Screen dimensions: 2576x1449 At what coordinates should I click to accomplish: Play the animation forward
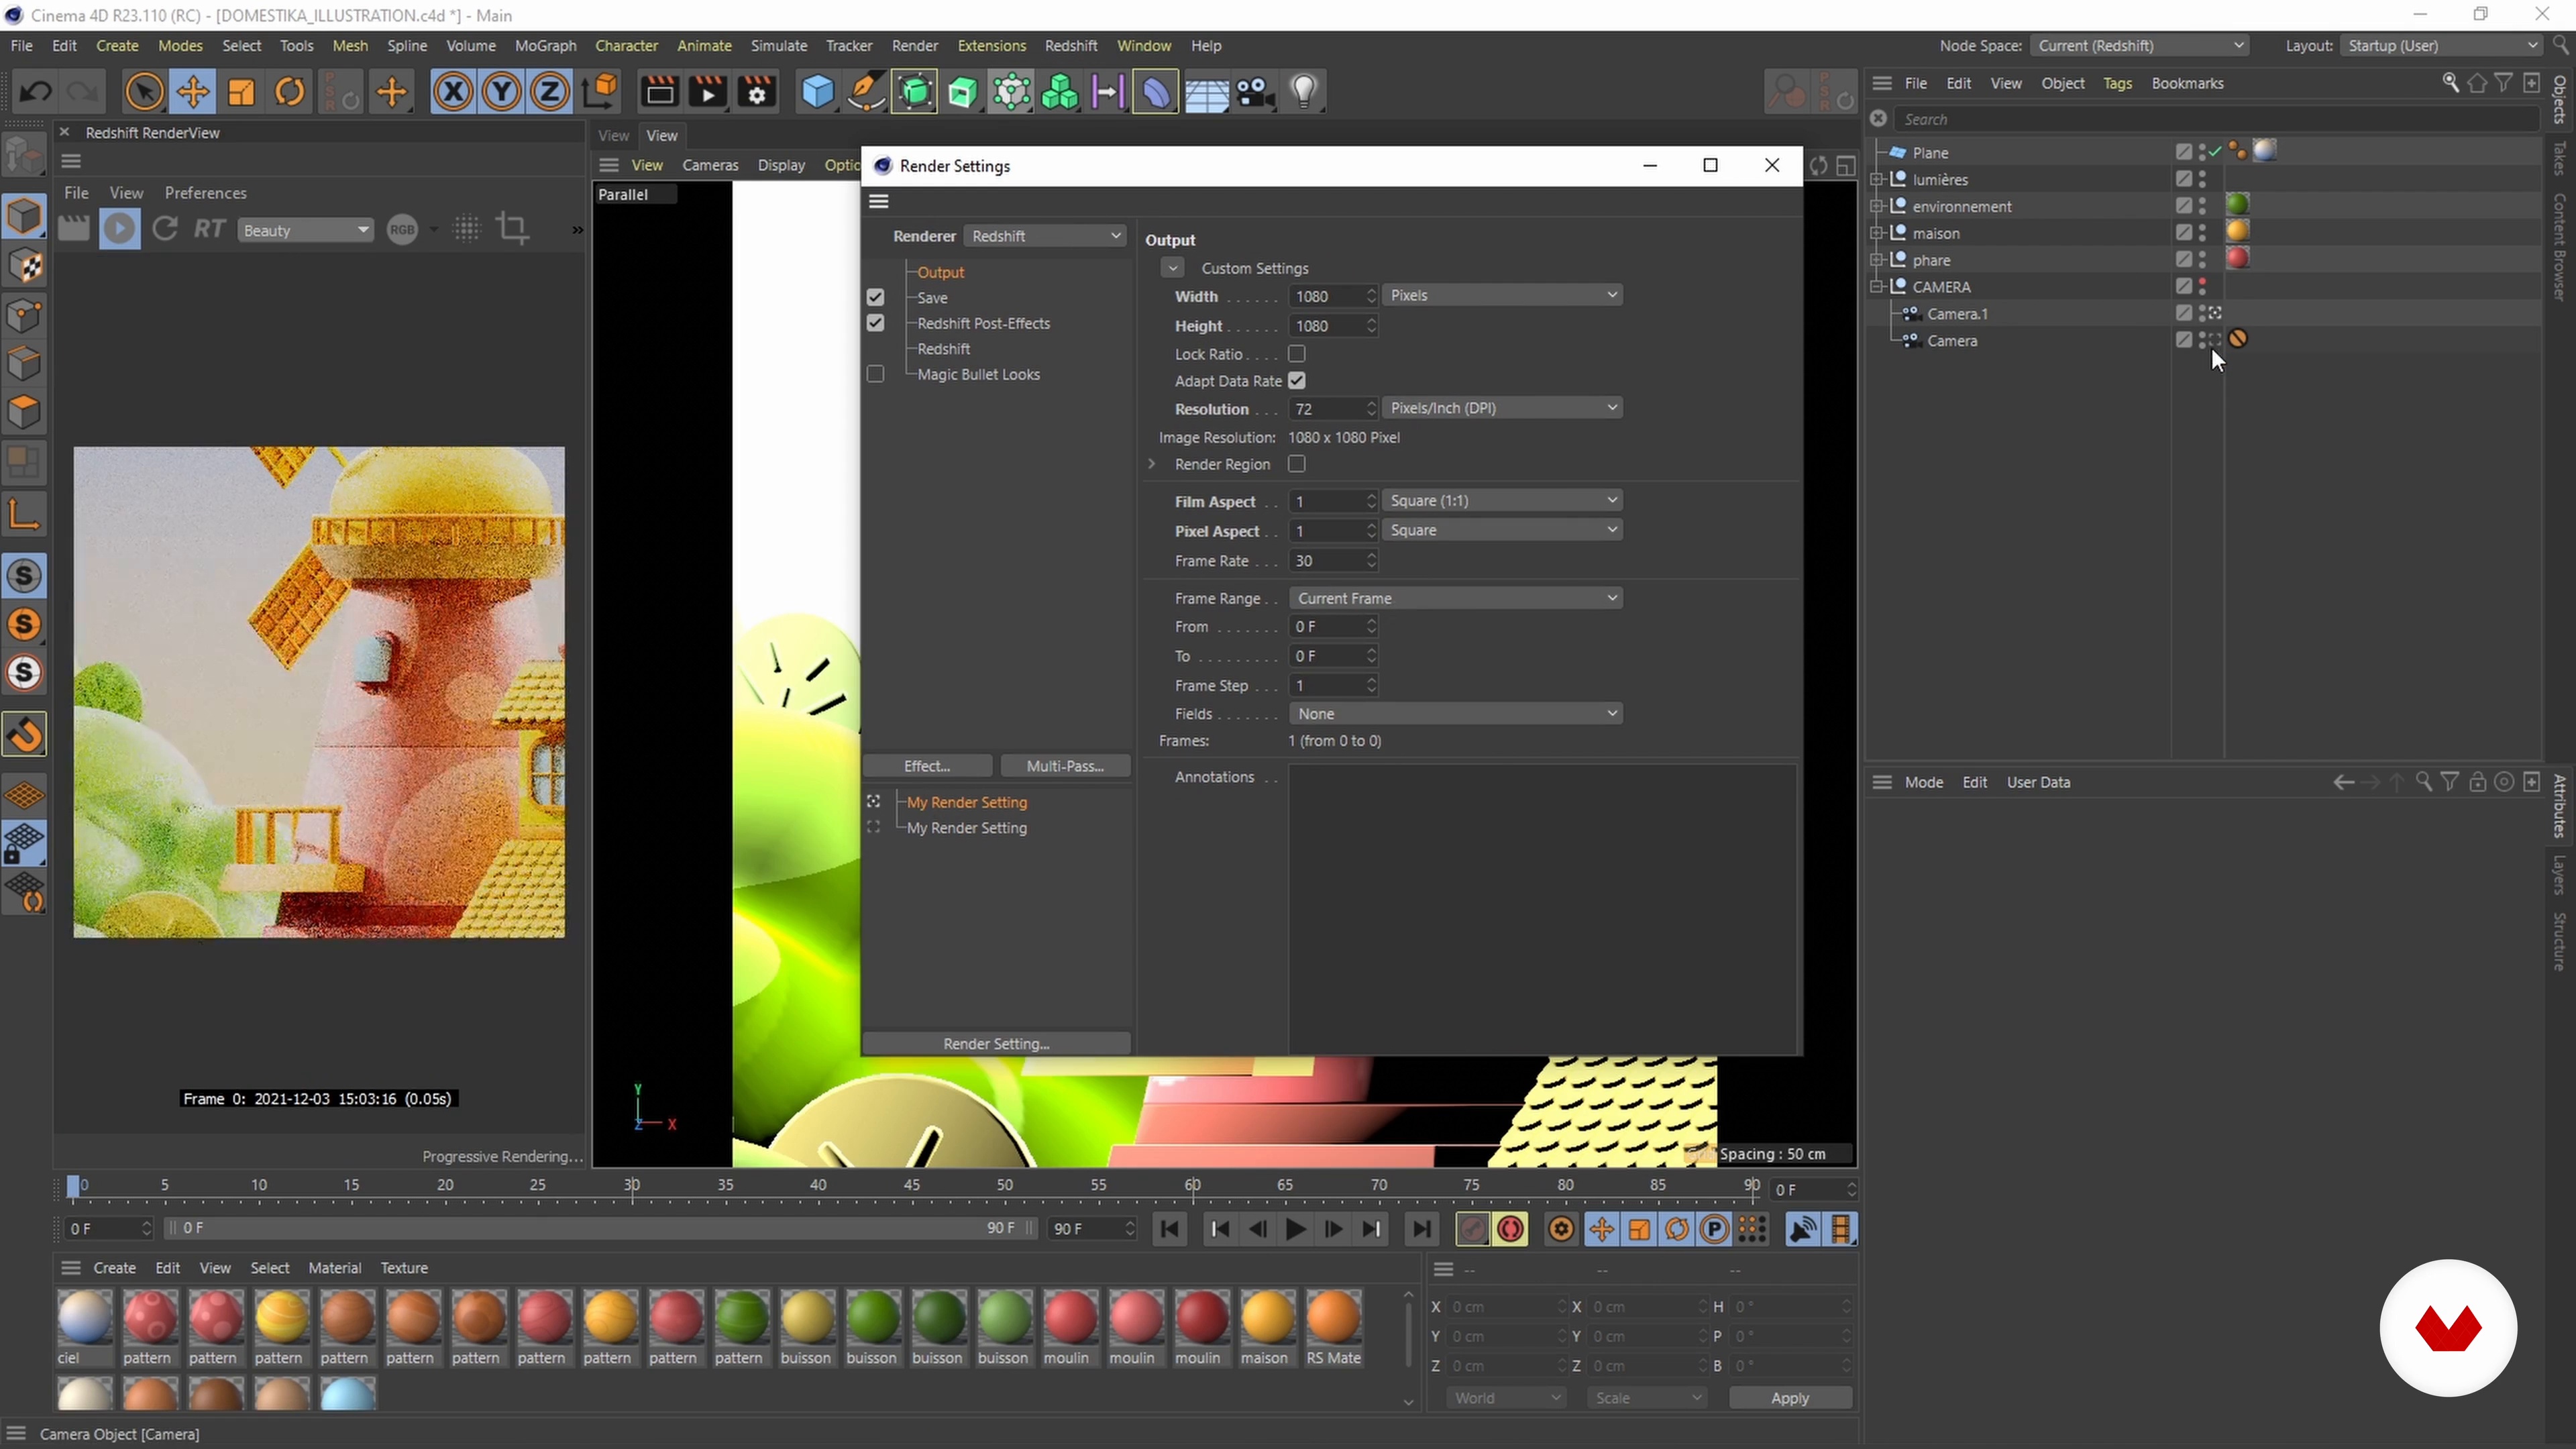coord(1295,1229)
